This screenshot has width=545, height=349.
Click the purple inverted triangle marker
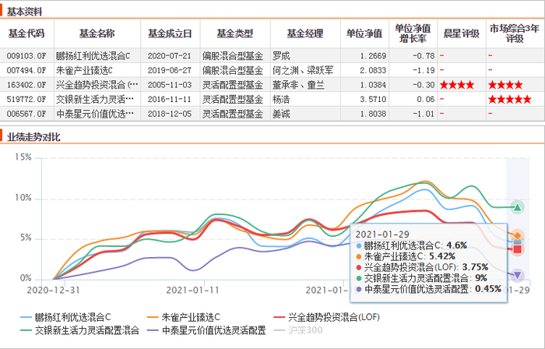pos(517,276)
